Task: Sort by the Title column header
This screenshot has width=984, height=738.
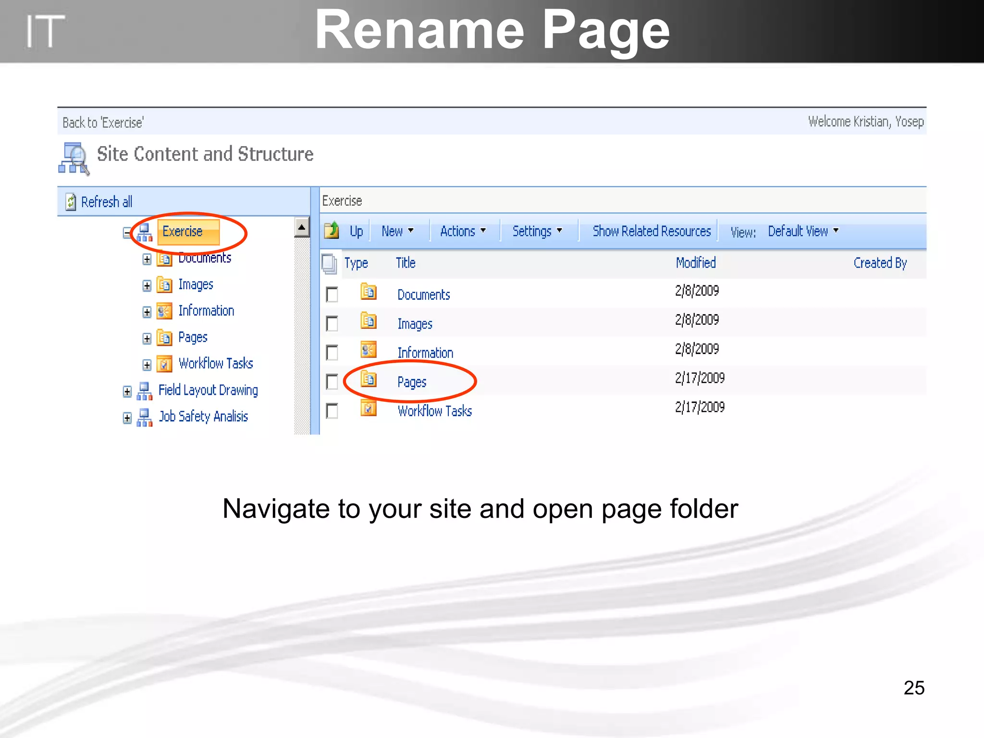Action: click(x=406, y=263)
